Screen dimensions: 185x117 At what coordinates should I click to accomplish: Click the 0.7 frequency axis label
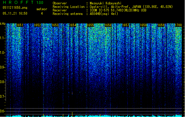(x=3, y=97)
